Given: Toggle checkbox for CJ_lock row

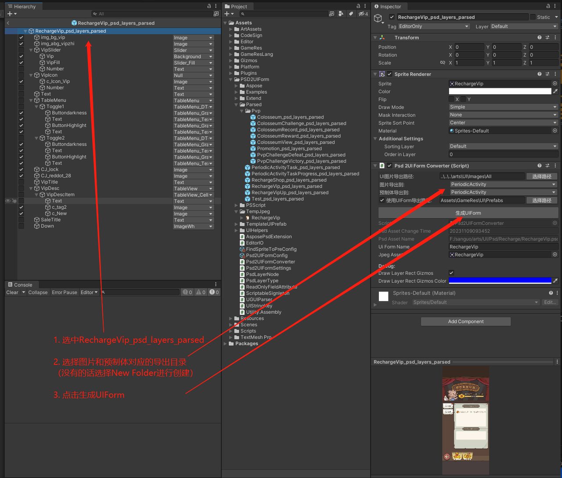Looking at the screenshot, I should [x=21, y=170].
